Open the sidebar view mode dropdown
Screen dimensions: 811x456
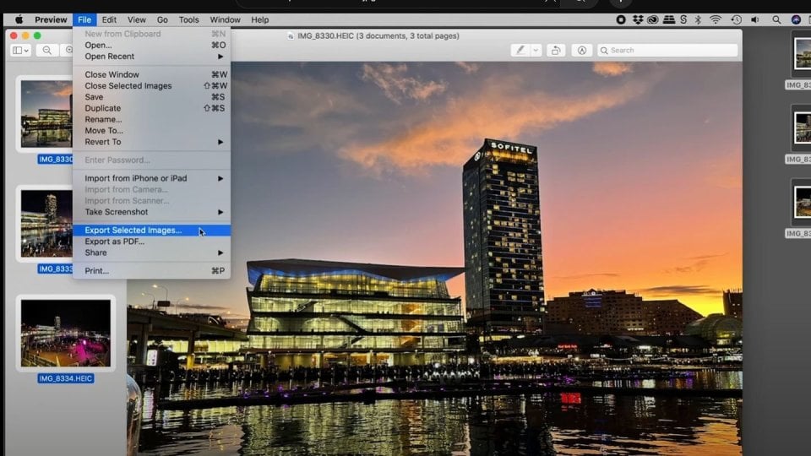[20, 51]
